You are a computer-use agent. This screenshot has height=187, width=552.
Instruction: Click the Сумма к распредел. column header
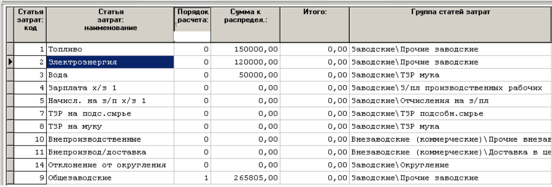(245, 25)
